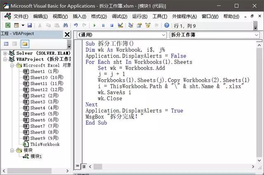
Task: Open 调试(D) menu
Action: tap(120, 16)
